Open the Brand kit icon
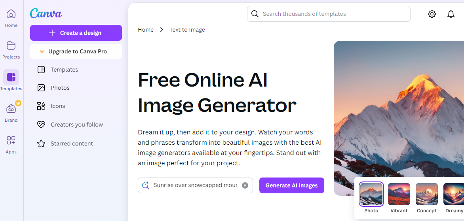The width and height of the screenshot is (464, 221). pyautogui.click(x=11, y=109)
